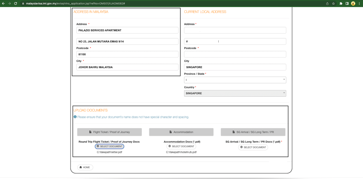Open the browser three-dot menu
This screenshot has height=179, width=363.
click(x=359, y=4)
